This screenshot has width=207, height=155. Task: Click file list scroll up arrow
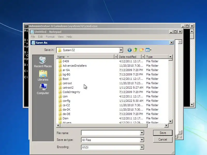pyautogui.click(x=171, y=57)
